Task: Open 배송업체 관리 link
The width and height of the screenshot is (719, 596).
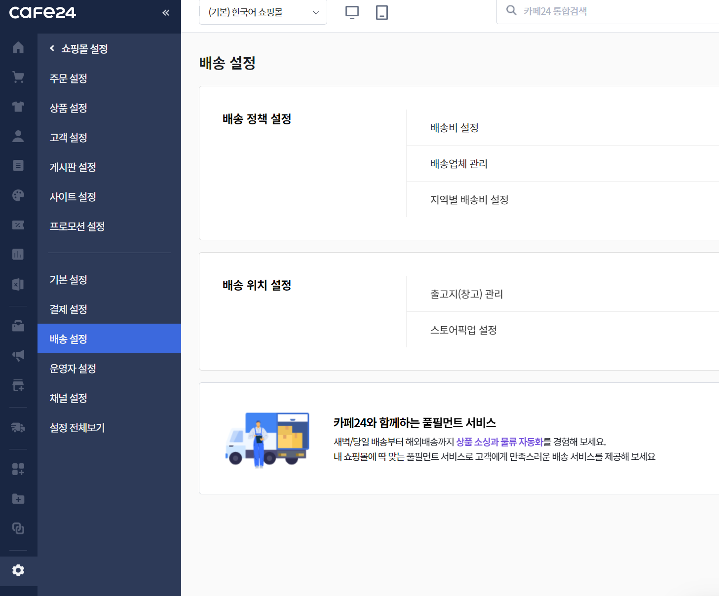Action: point(459,164)
